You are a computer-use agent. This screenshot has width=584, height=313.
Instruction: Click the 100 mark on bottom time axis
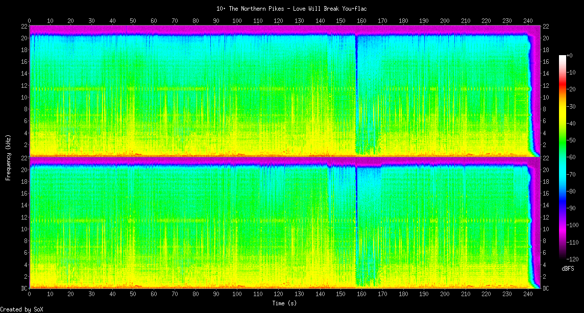pos(237,293)
